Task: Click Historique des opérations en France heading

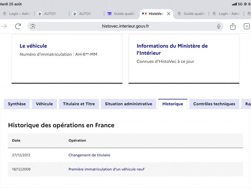Action: (61, 125)
